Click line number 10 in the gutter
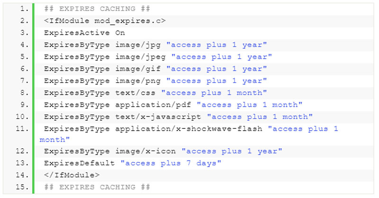 click(22, 117)
